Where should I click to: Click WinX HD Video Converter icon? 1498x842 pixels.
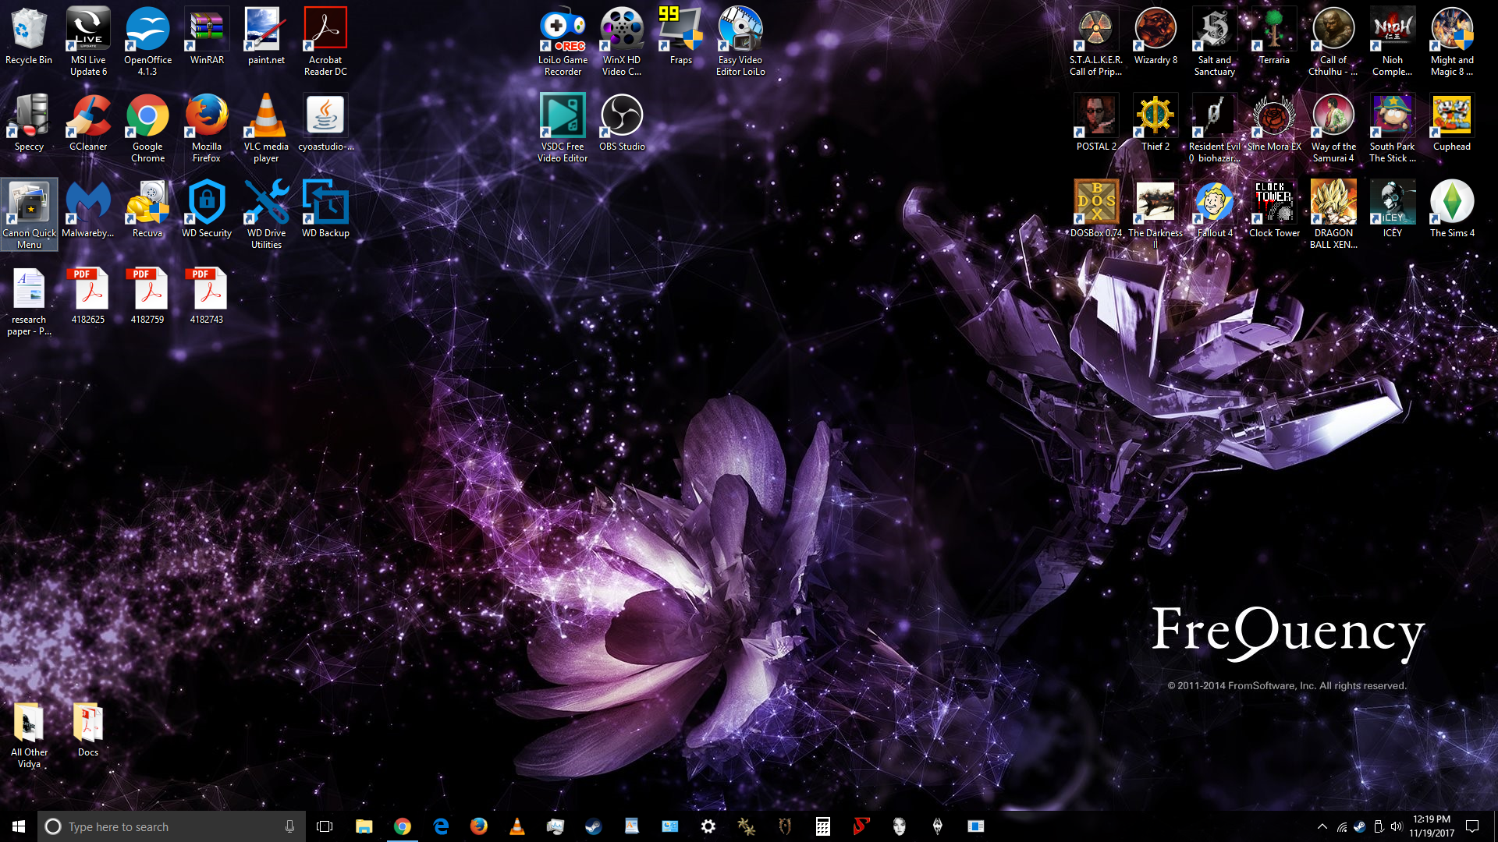622,42
